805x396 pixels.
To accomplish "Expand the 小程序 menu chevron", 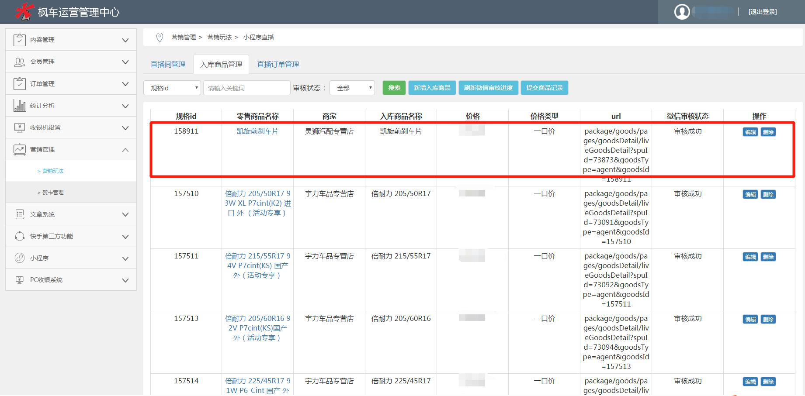I will pyautogui.click(x=125, y=258).
